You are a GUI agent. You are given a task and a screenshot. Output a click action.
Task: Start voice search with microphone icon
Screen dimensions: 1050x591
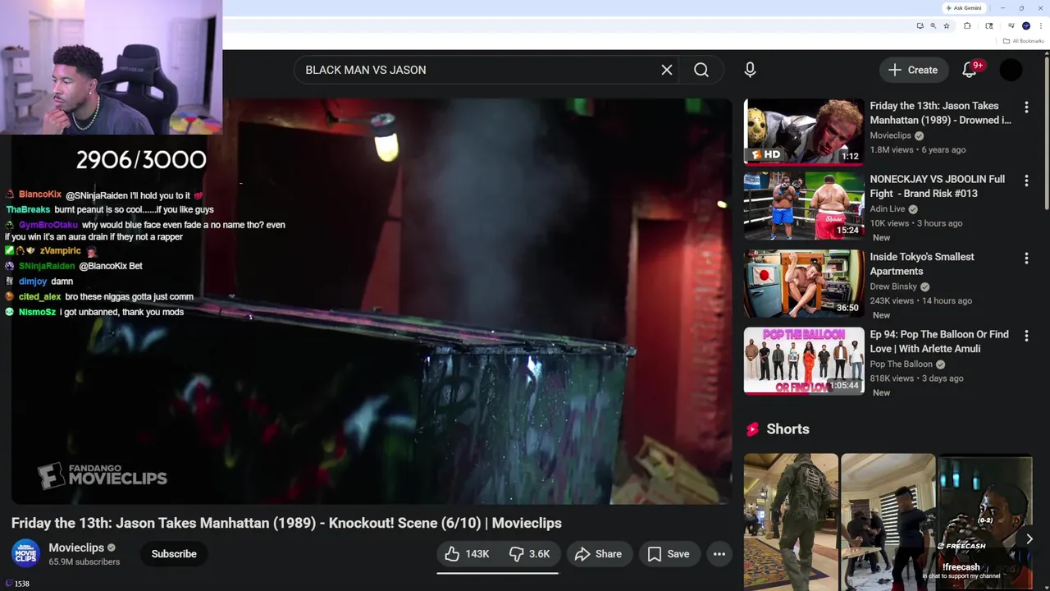pos(750,70)
